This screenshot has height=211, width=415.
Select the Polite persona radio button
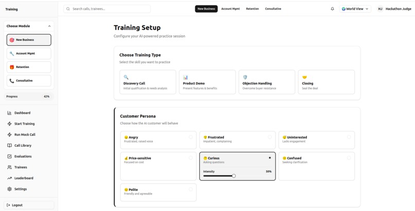pyautogui.click(x=191, y=189)
